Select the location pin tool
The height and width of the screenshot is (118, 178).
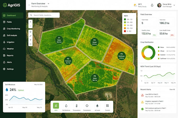click(x=30, y=40)
